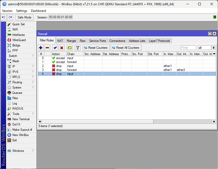Screen dimensions: 218x169
Task: Select the Filter Rules tab
Action: coord(47,40)
